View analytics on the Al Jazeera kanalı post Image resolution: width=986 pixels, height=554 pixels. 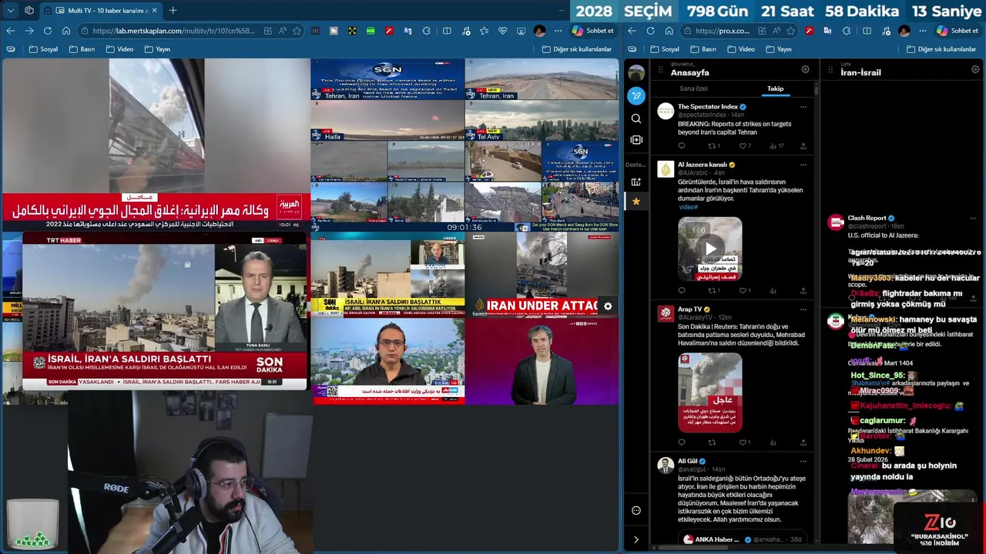(773, 291)
